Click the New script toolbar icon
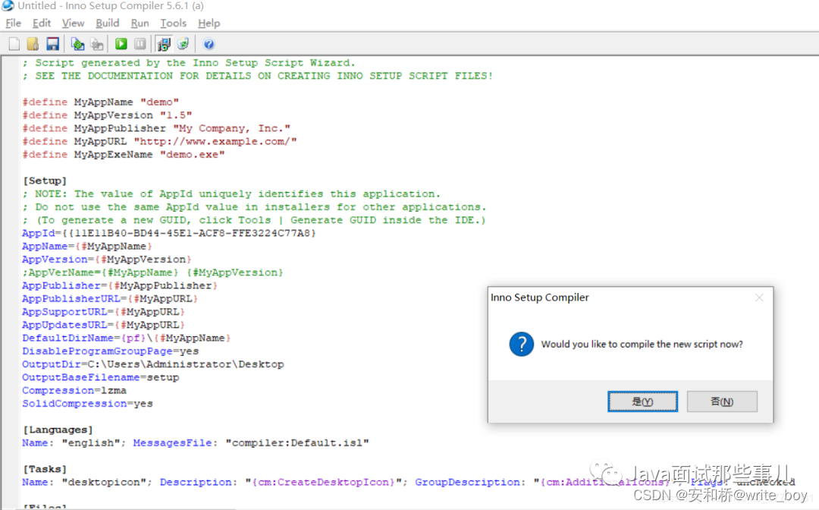Screen dimensions: 819x510 pos(14,44)
